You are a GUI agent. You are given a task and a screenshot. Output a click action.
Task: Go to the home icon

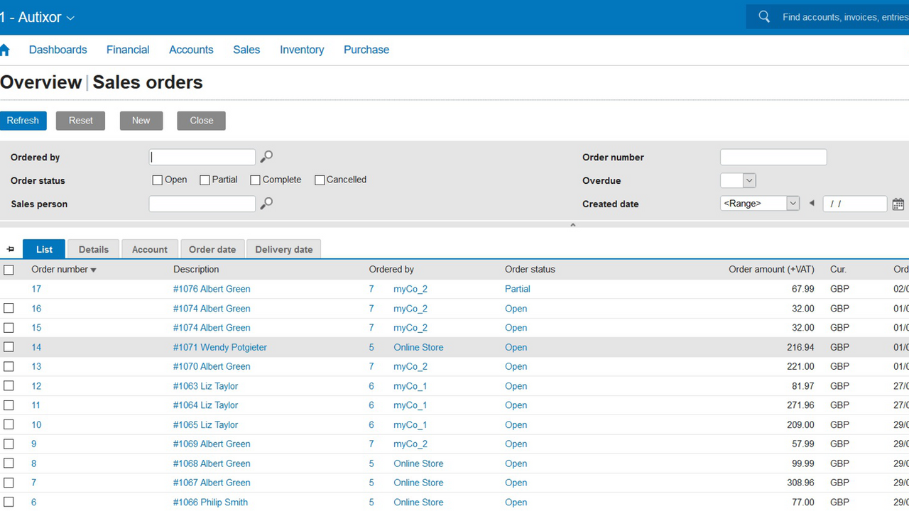click(x=4, y=50)
